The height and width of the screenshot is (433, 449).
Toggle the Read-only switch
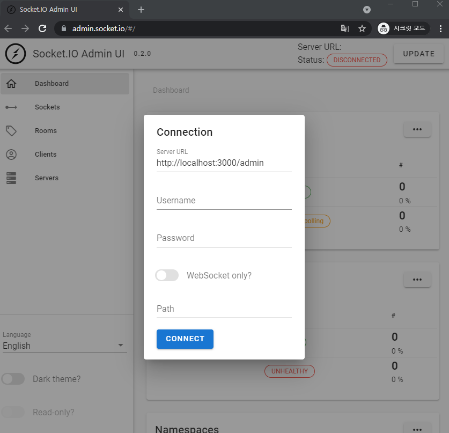[x=13, y=412]
